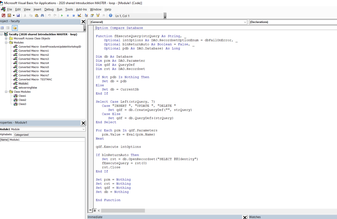Click View Code icon in Project panel
Viewport: 337px width, 219px height.
(x=2, y=28)
